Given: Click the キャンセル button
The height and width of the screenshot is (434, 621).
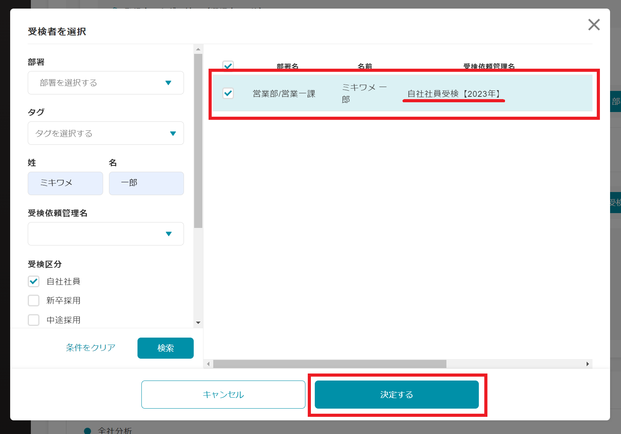Looking at the screenshot, I should click(x=223, y=395).
